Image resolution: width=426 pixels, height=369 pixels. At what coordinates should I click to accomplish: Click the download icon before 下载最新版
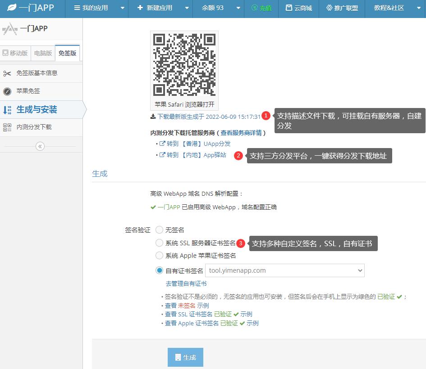click(153, 117)
